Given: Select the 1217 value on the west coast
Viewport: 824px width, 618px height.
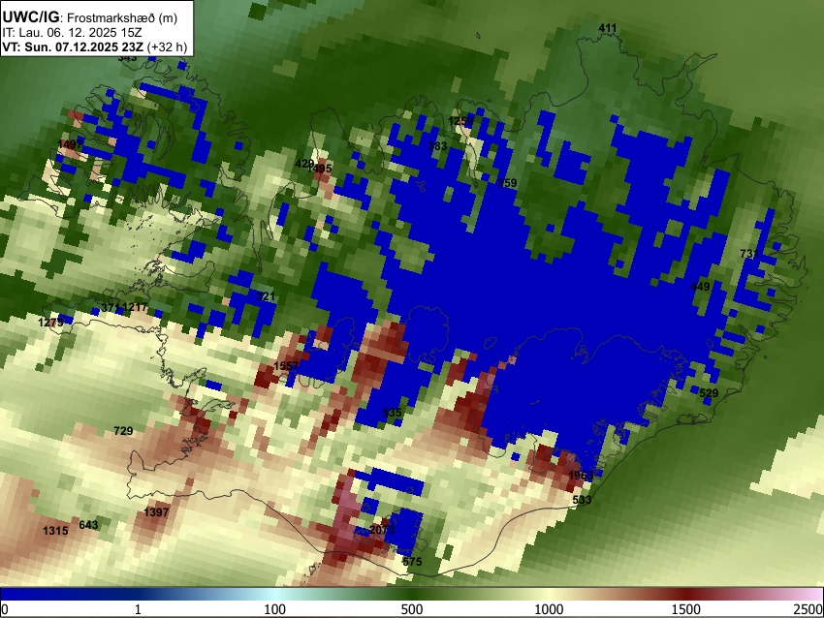Looking at the screenshot, I should [x=135, y=307].
